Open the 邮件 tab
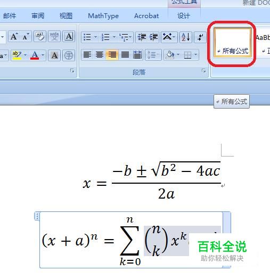The width and height of the screenshot is (270, 279). [10, 16]
